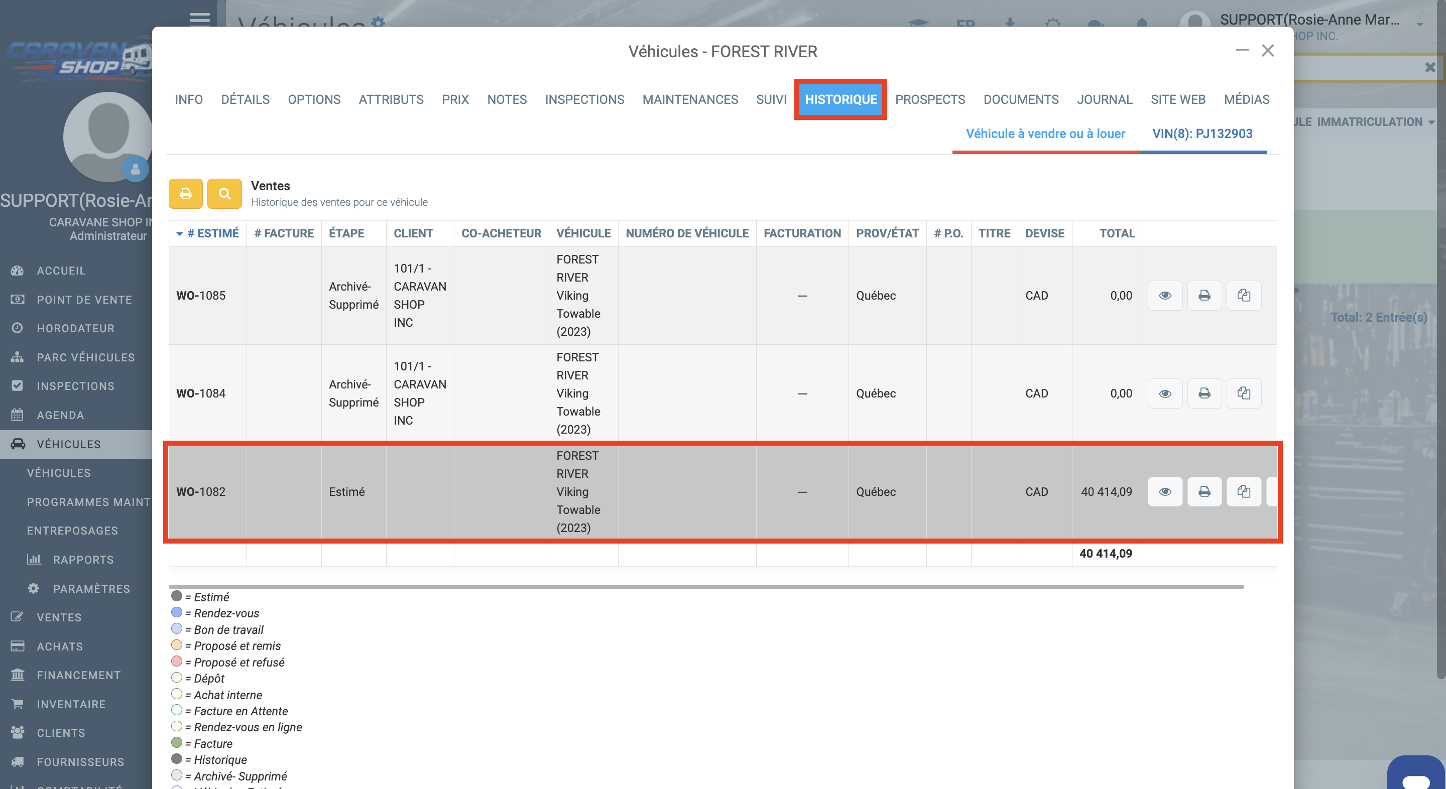This screenshot has height=789, width=1446.
Task: Duplicate estimate WO-1084
Action: click(1244, 393)
